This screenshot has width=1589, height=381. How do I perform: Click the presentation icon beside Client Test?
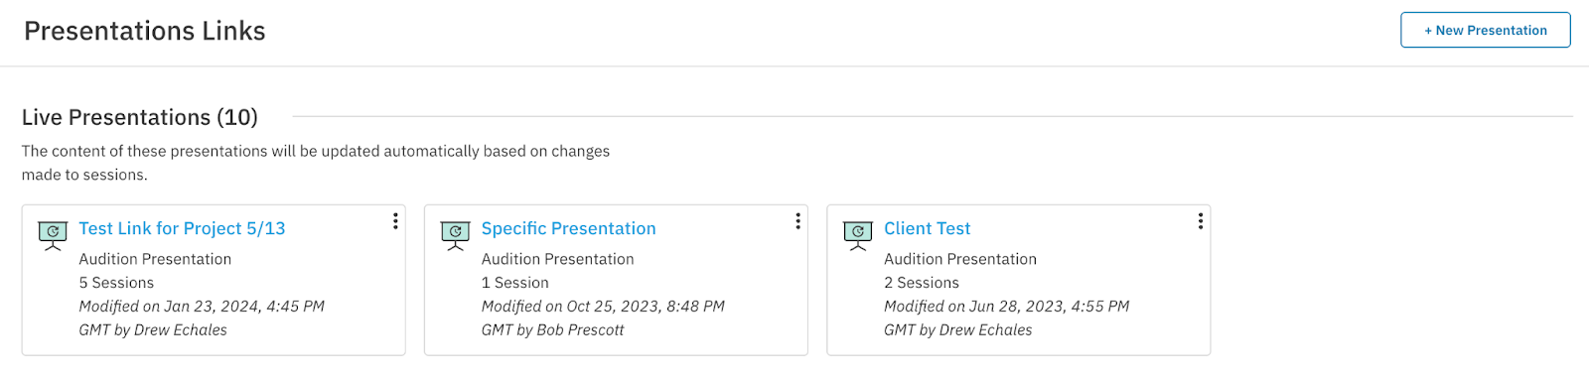click(x=858, y=235)
